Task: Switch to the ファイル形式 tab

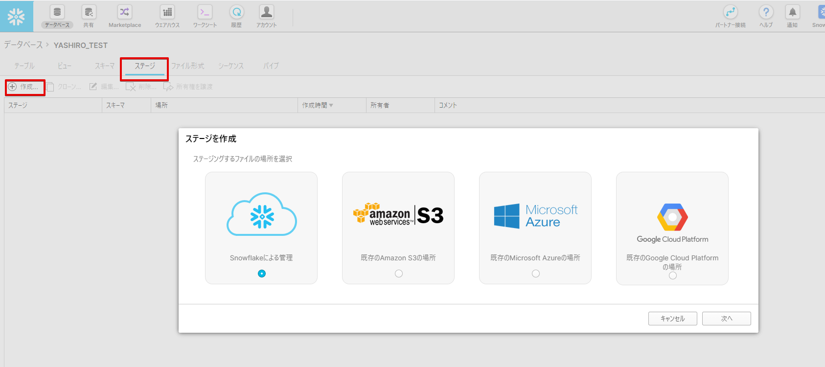Action: click(x=188, y=66)
